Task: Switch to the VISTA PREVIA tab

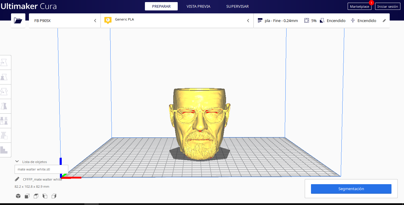Action: tap(198, 6)
